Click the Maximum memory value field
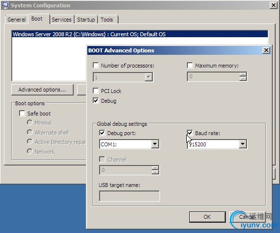 coord(213,77)
